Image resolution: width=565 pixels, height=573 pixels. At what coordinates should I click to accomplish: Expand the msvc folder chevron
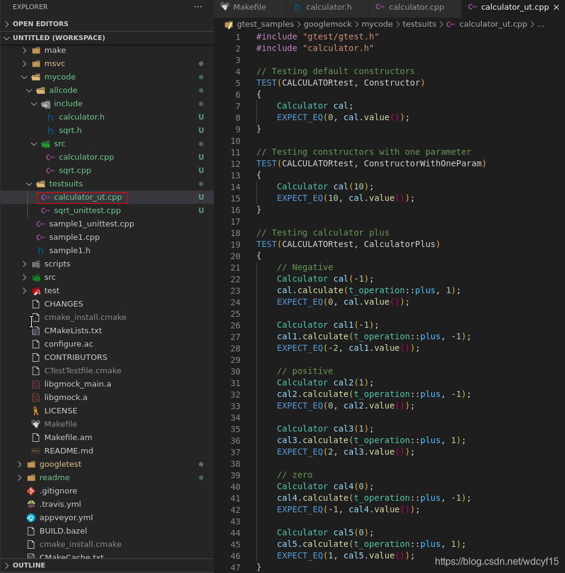[x=24, y=64]
